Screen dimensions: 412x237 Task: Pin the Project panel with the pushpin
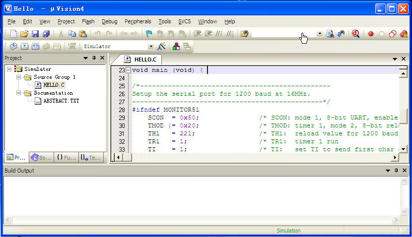click(x=94, y=58)
